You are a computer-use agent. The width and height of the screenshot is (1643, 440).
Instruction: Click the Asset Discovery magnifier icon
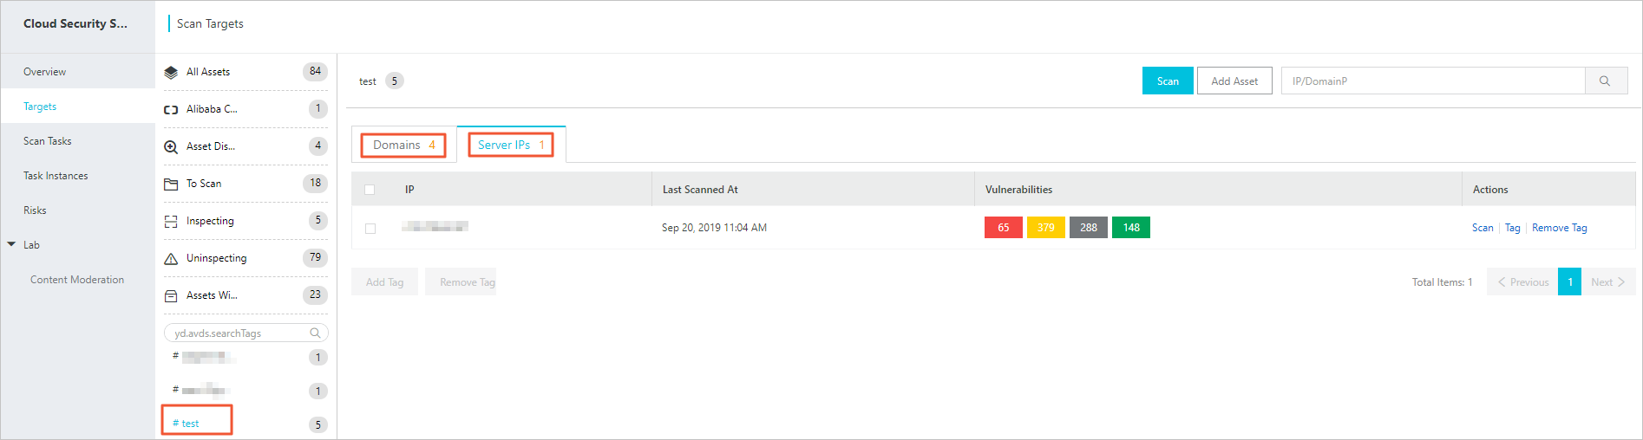[171, 147]
